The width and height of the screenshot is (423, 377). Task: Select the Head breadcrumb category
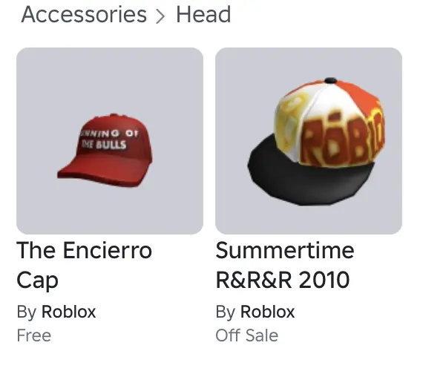[x=203, y=15]
